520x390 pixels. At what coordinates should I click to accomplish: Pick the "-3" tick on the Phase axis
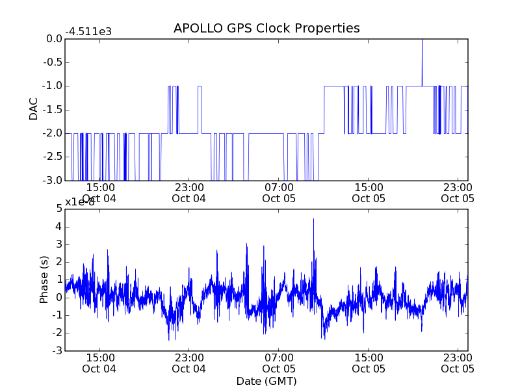(x=57, y=350)
